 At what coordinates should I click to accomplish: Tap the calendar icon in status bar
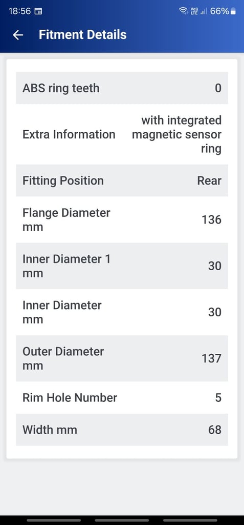(x=38, y=11)
